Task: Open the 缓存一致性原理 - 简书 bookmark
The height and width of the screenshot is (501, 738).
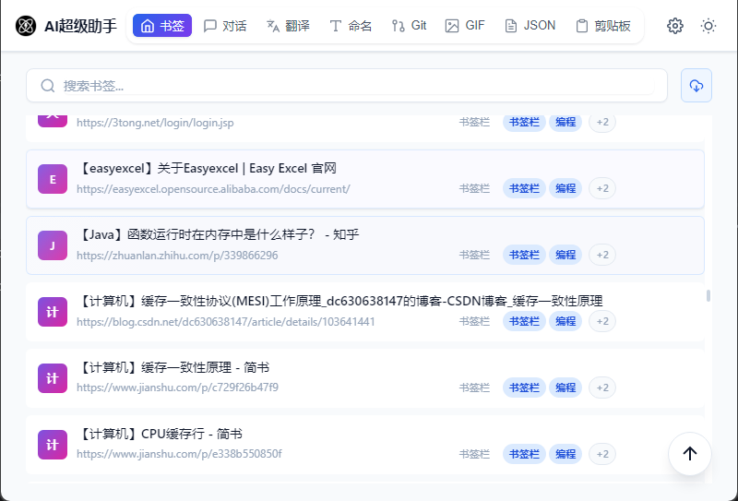Action: [x=173, y=367]
